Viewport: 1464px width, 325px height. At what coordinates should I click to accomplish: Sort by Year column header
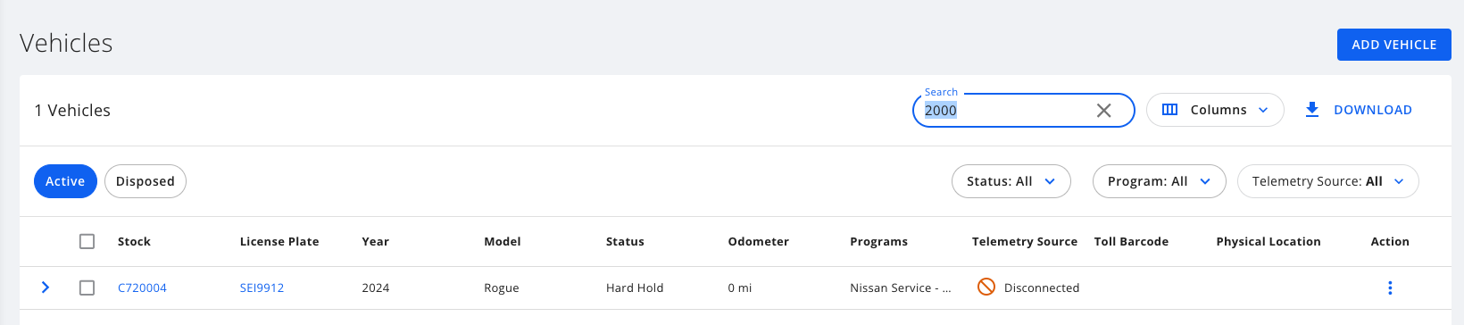click(375, 241)
